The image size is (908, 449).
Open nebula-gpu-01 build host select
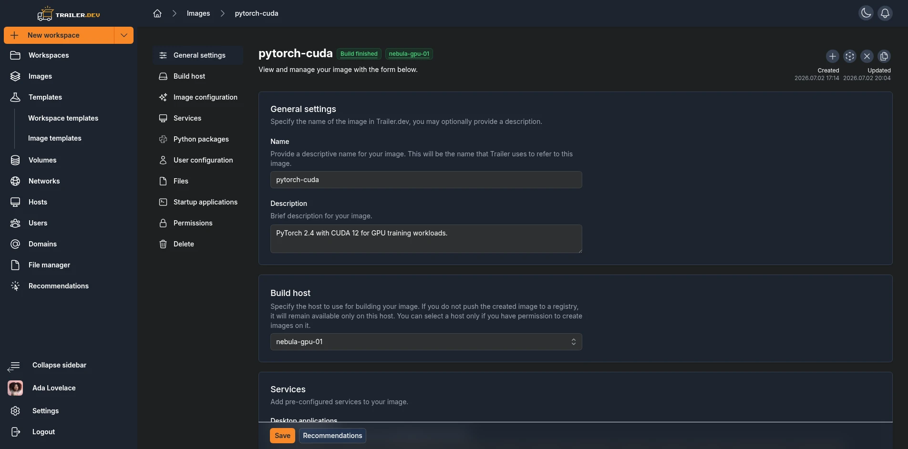click(426, 342)
